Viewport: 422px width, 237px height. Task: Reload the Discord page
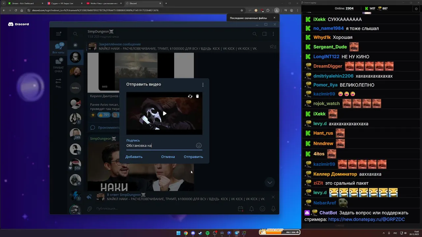[x=15, y=10]
